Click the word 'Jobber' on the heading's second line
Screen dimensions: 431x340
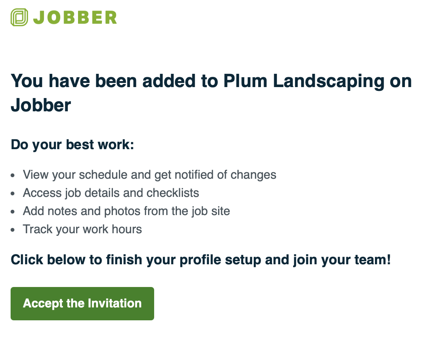41,104
